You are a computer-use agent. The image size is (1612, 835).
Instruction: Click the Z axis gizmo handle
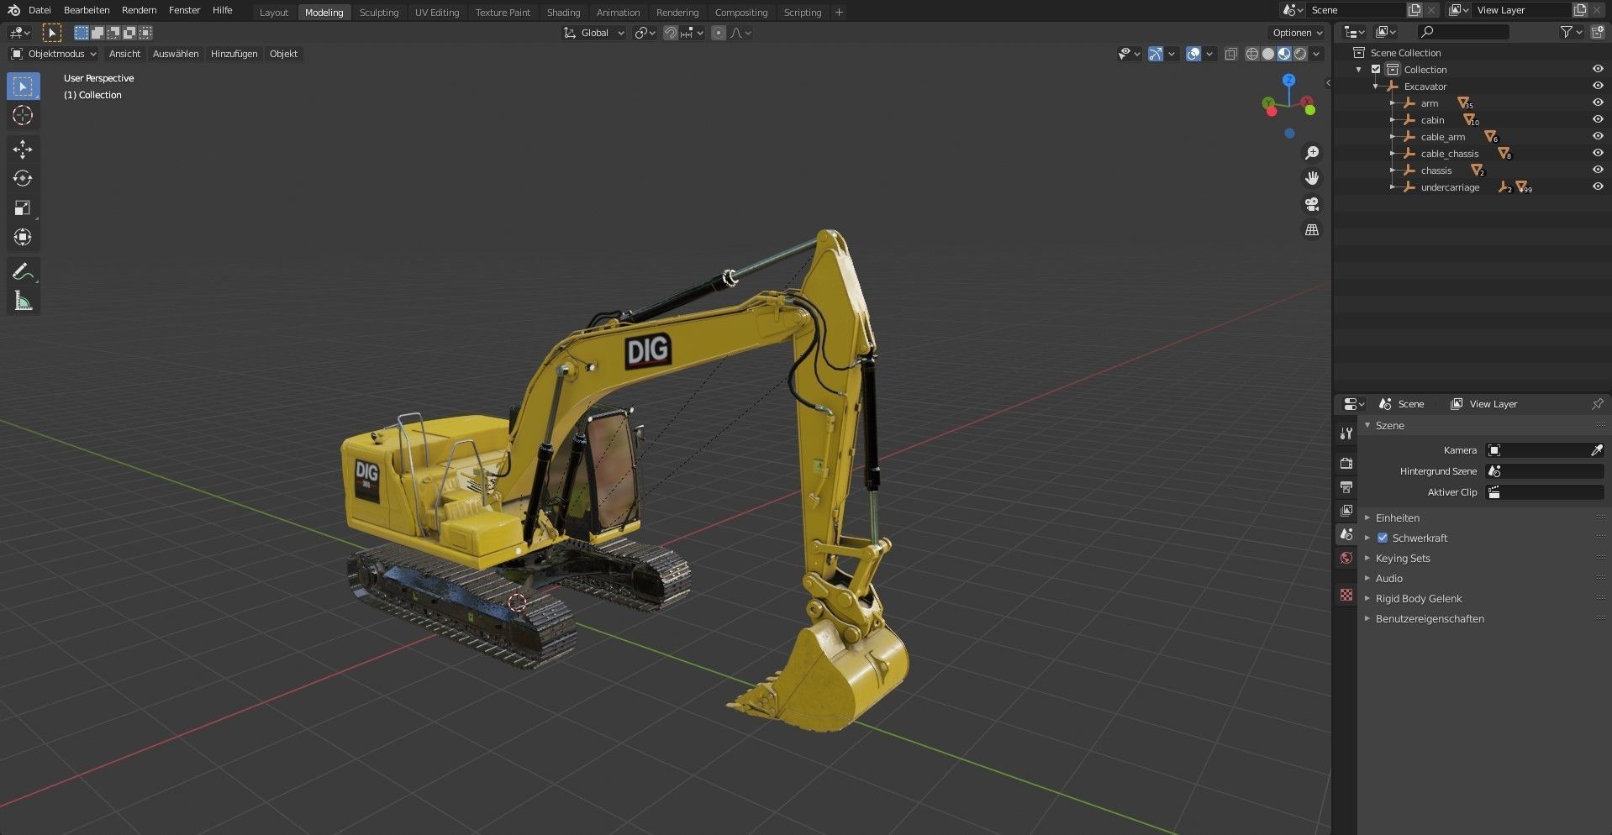[x=1288, y=80]
